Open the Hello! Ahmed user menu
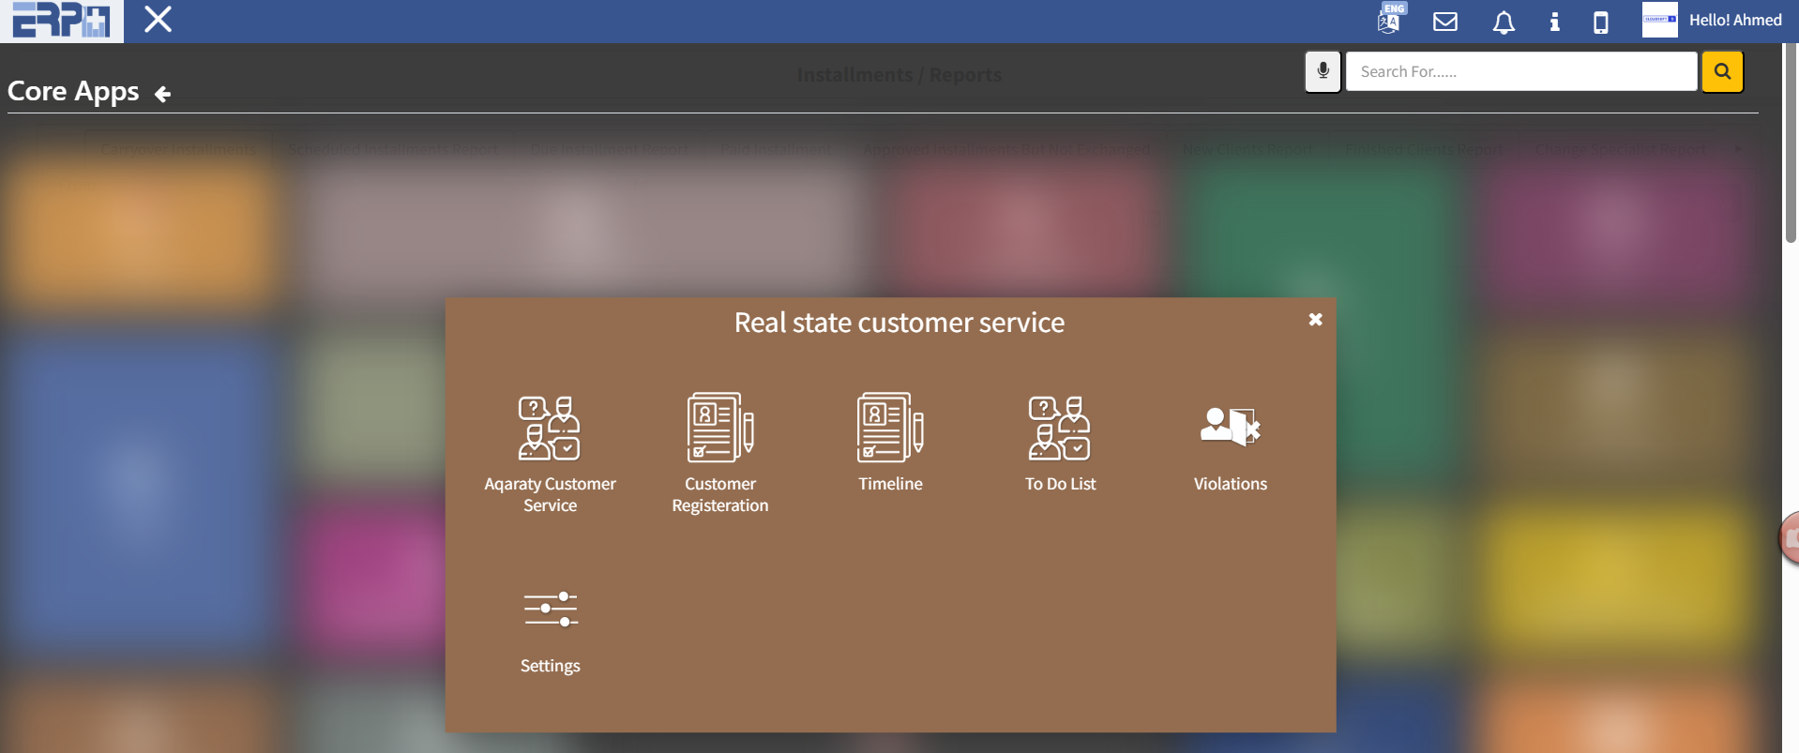 click(x=1735, y=20)
